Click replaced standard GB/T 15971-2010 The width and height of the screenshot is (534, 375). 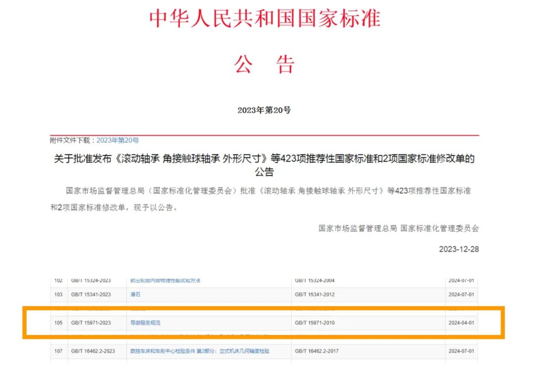click(314, 322)
